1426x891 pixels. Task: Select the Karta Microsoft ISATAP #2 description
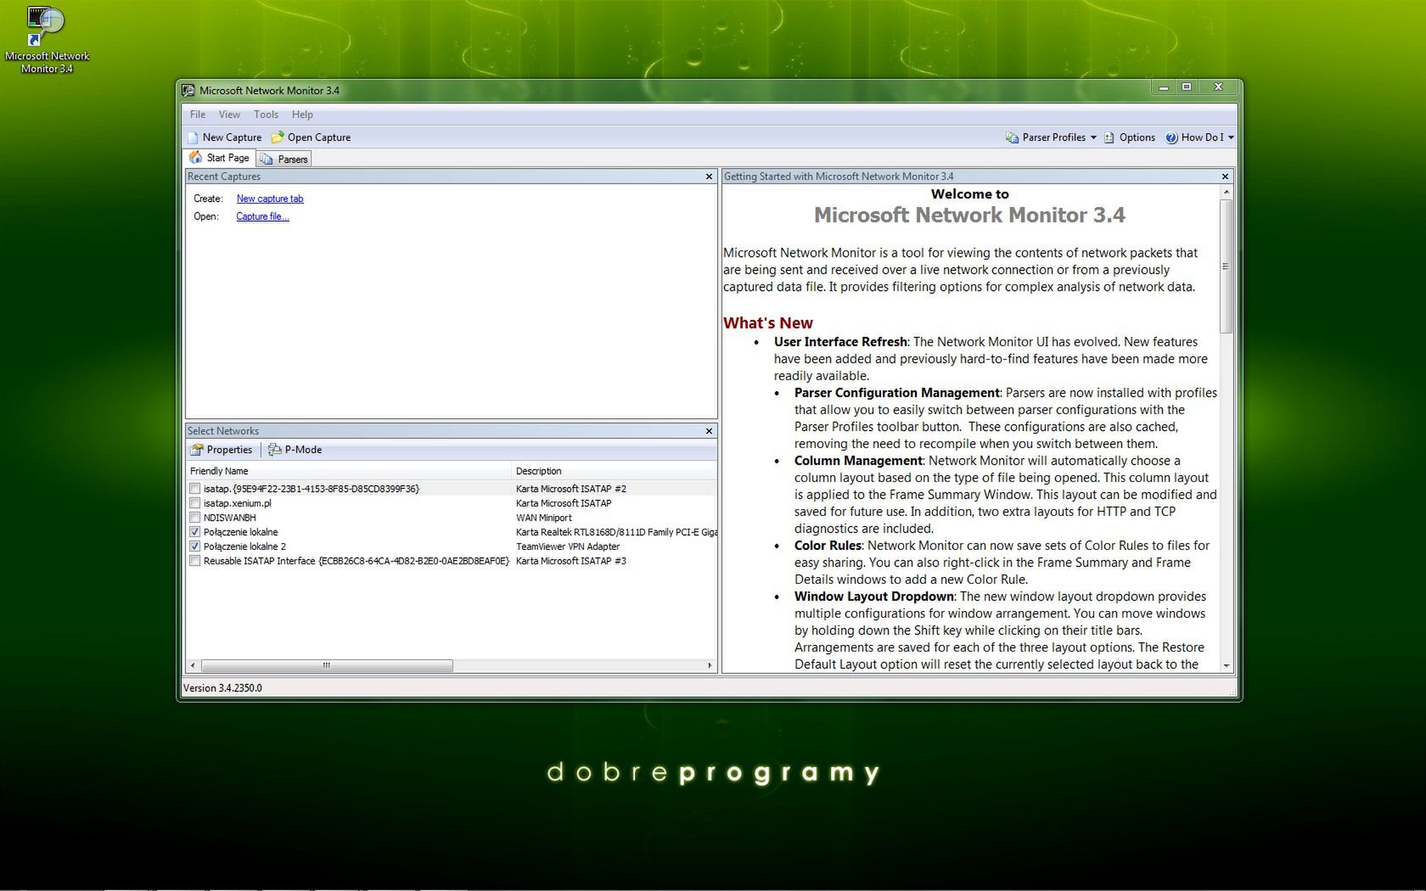tap(571, 489)
